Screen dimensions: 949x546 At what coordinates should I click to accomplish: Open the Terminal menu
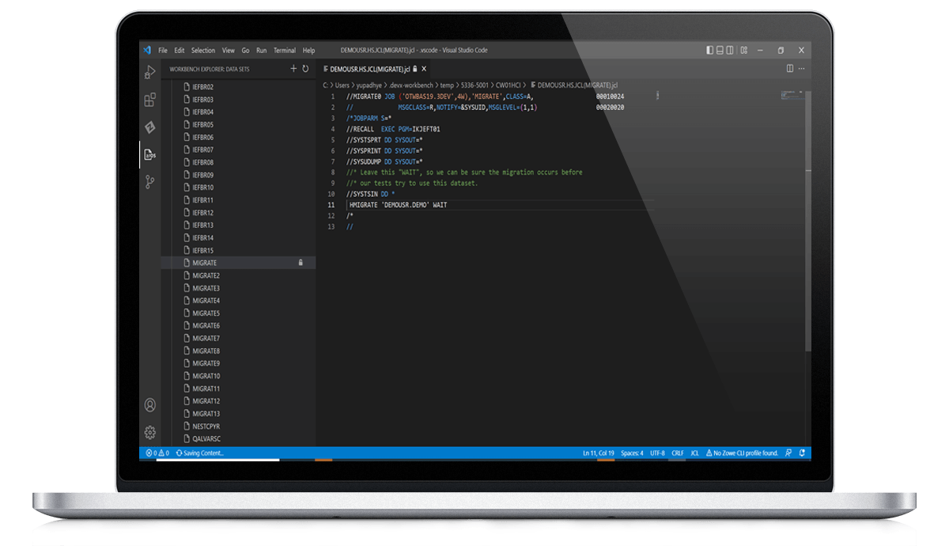pyautogui.click(x=285, y=50)
